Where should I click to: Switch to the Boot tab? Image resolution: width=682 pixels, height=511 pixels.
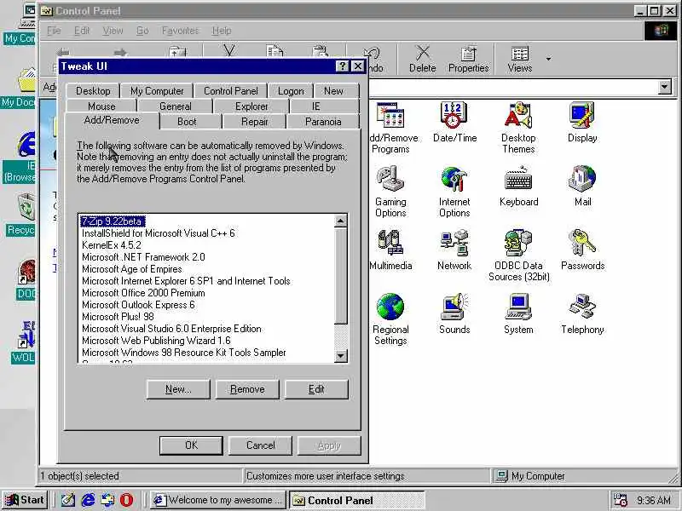click(x=187, y=122)
